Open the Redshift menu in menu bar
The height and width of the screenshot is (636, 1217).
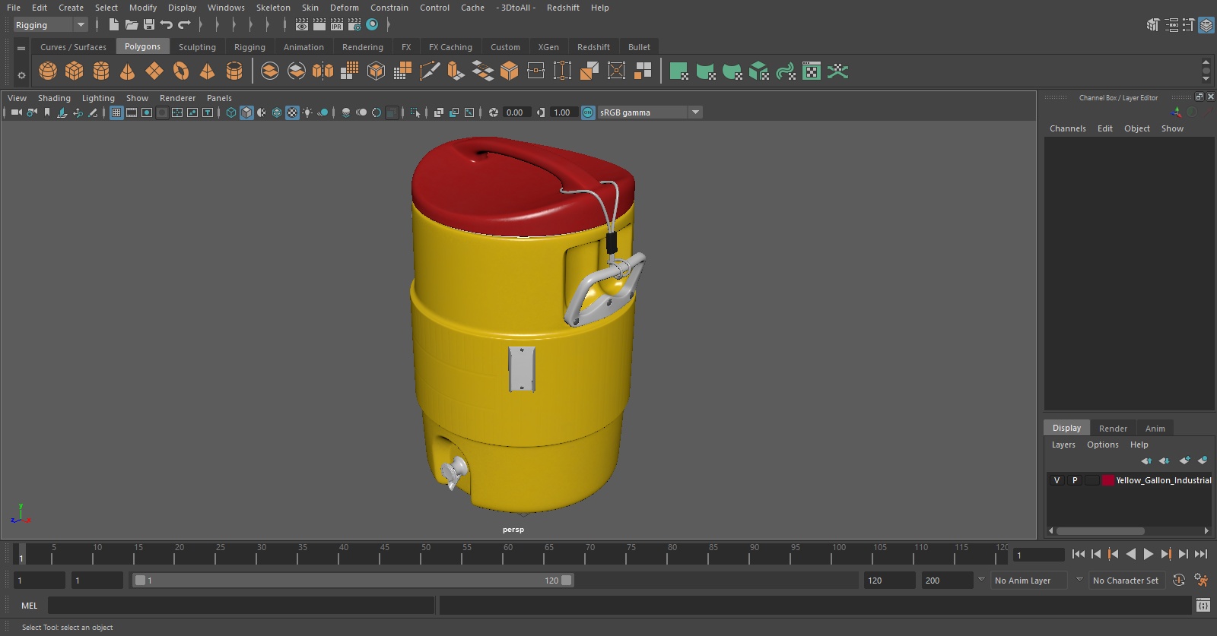pos(563,8)
